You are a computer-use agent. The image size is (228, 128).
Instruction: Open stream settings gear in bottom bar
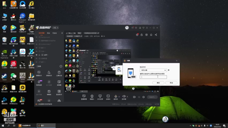[x=144, y=97]
